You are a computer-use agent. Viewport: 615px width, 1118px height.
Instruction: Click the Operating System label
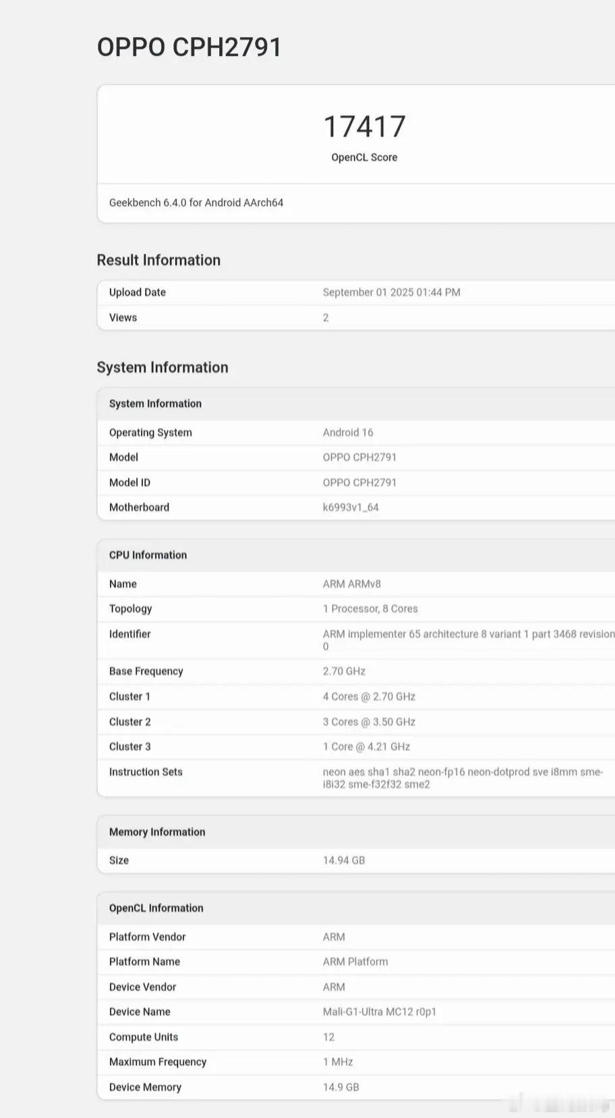(x=150, y=433)
